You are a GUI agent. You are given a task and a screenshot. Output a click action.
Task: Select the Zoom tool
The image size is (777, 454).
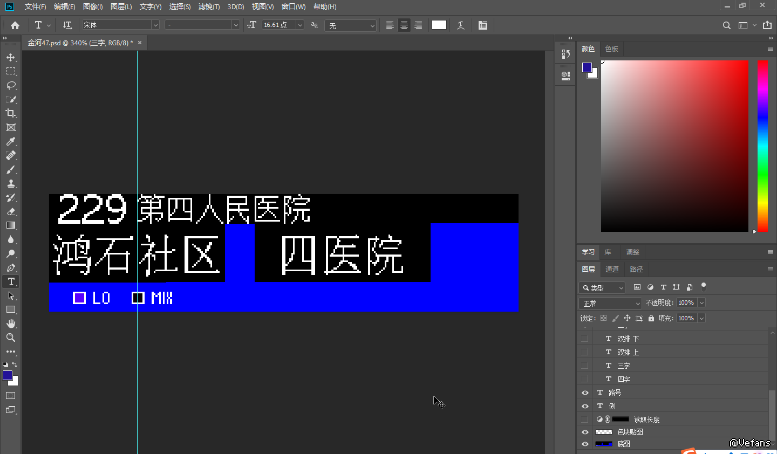(x=11, y=338)
